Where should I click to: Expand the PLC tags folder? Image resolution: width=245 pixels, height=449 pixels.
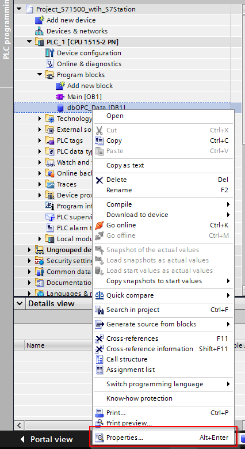pos(40,140)
